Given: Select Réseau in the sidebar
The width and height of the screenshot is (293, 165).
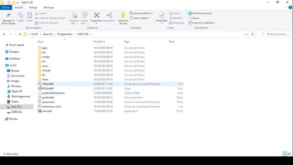Looking at the screenshot, I should pyautogui.click(x=13, y=119).
